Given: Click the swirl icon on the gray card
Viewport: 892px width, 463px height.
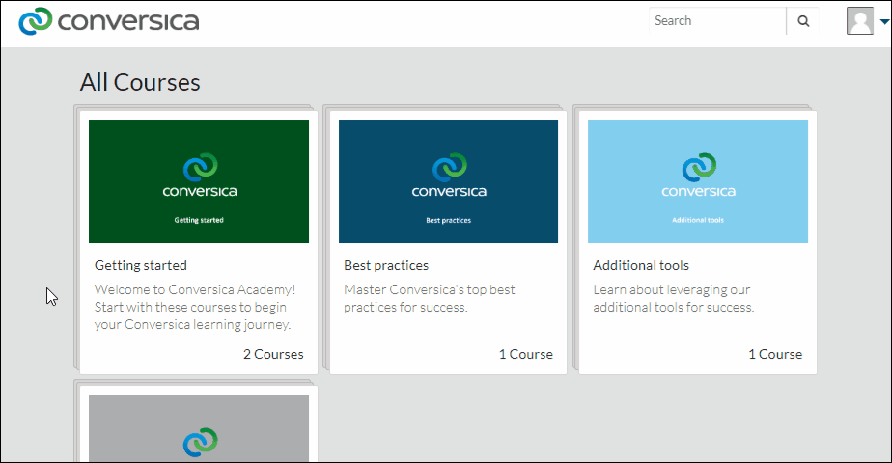Looking at the screenshot, I should coord(200,442).
